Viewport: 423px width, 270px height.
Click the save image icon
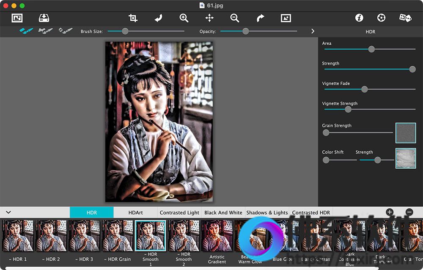tap(44, 18)
